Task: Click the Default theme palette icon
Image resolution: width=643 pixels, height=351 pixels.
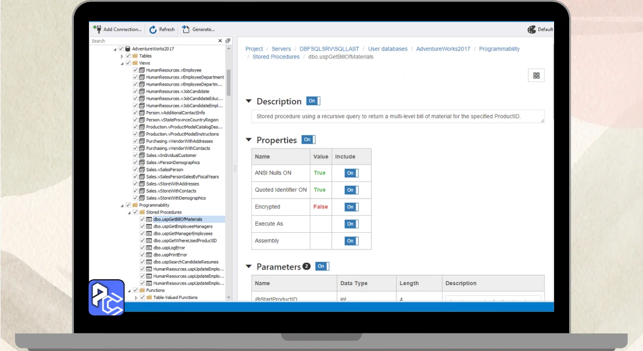Action: click(x=532, y=29)
